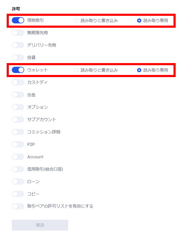Image resolution: width=179 pixels, height=234 pixels.
Task: Choose 読み取りと書き込み for ウォレット
Action: coord(77,70)
